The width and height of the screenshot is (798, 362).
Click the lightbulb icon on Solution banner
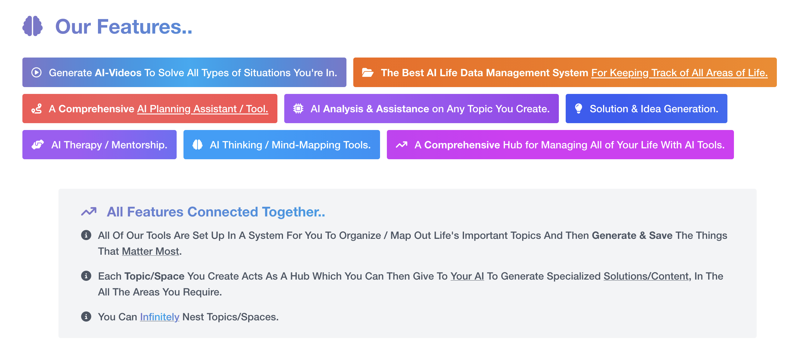click(x=578, y=109)
